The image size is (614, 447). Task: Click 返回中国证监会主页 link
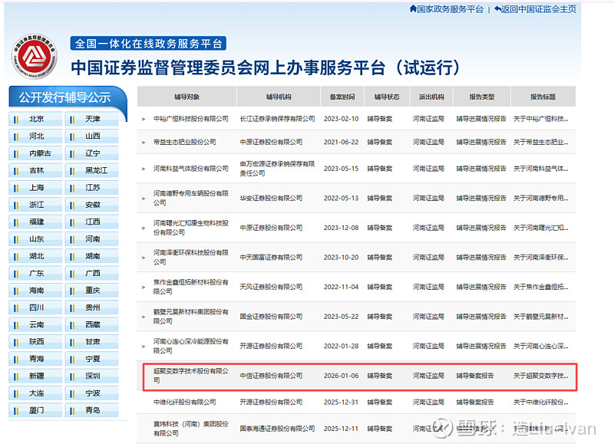[539, 9]
